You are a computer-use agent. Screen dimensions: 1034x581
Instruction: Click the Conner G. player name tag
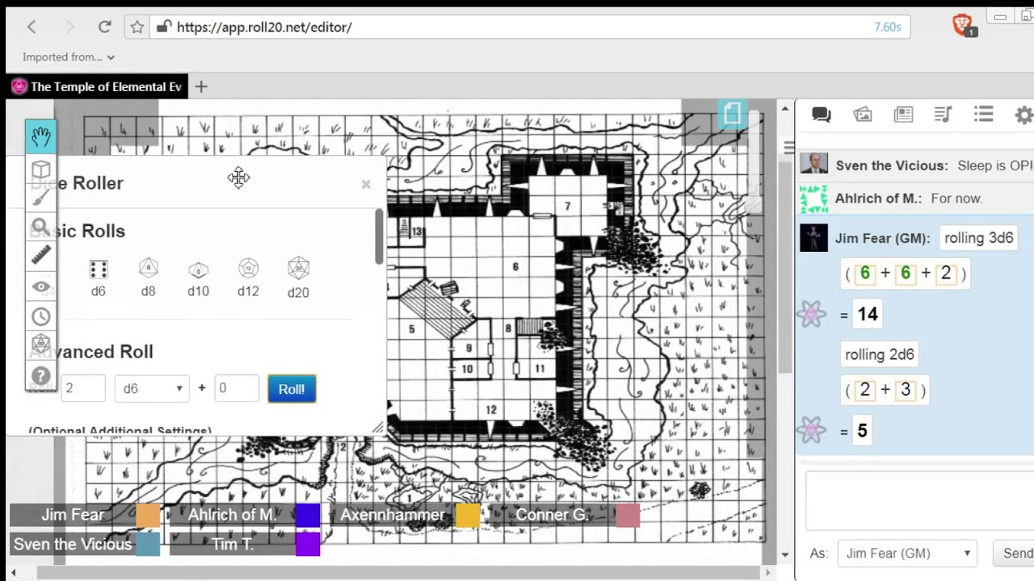[553, 515]
